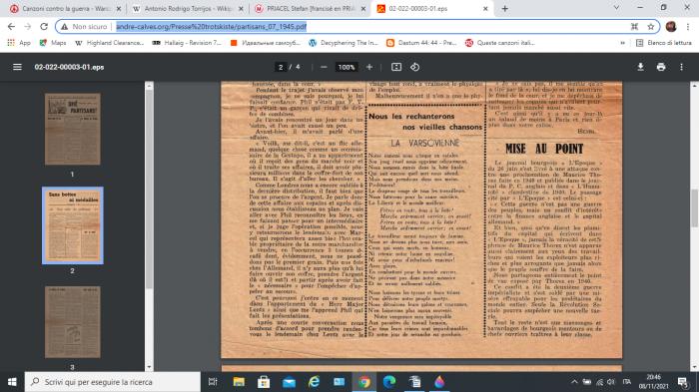The height and width of the screenshot is (392, 699).
Task: Reload the current page
Action: tap(44, 27)
